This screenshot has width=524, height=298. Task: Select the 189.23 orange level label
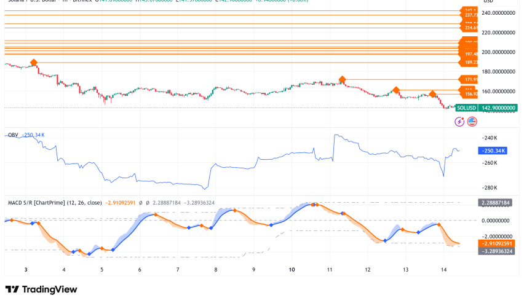click(x=469, y=62)
